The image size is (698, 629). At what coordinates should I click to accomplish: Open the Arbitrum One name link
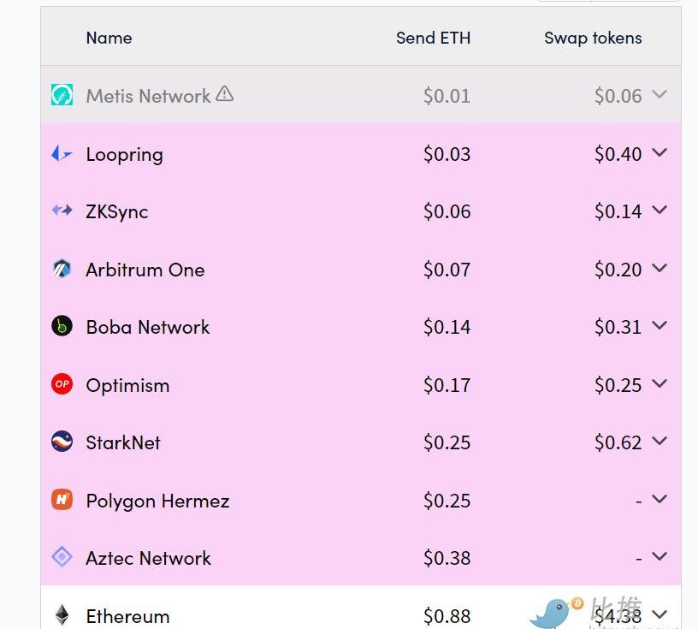(x=145, y=270)
